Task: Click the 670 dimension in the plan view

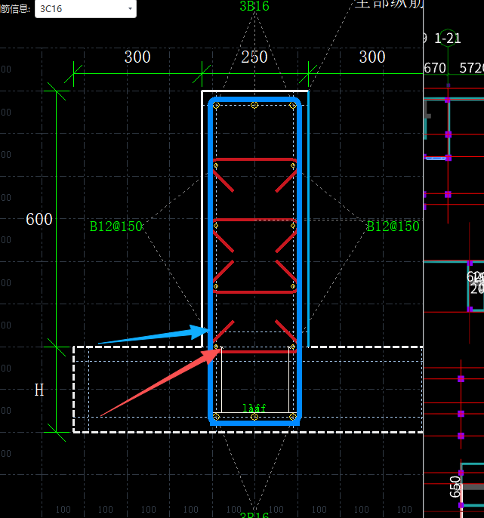Action: (x=435, y=69)
